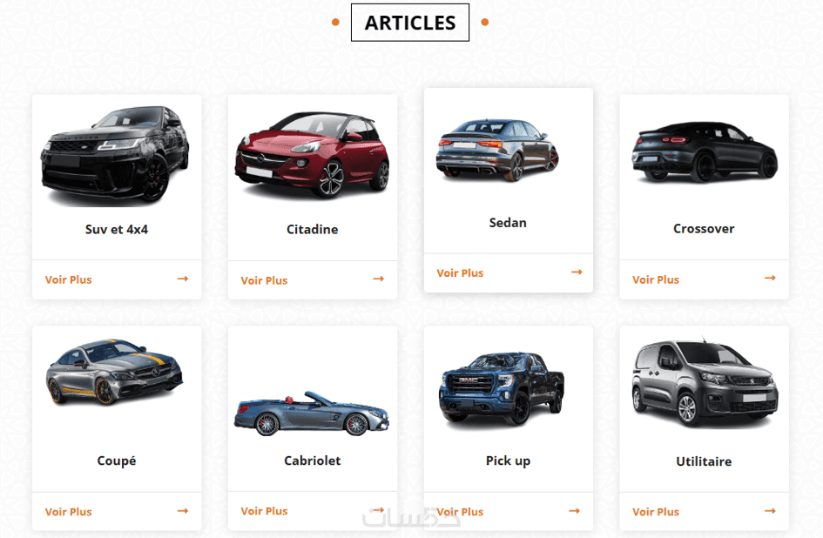Screen dimensions: 823x538
Task: Click the Coupé category title
Action: [117, 461]
